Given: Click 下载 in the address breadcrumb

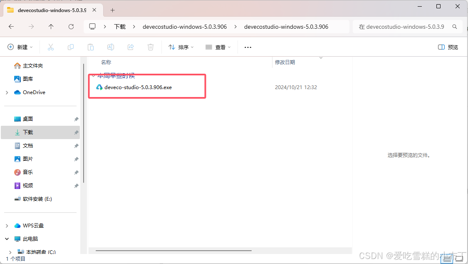Looking at the screenshot, I should 120,27.
